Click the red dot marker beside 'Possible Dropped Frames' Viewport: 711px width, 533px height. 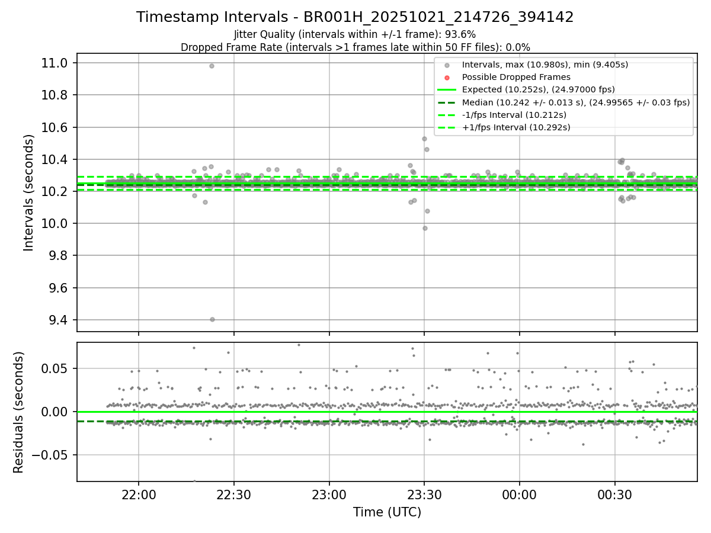click(447, 78)
